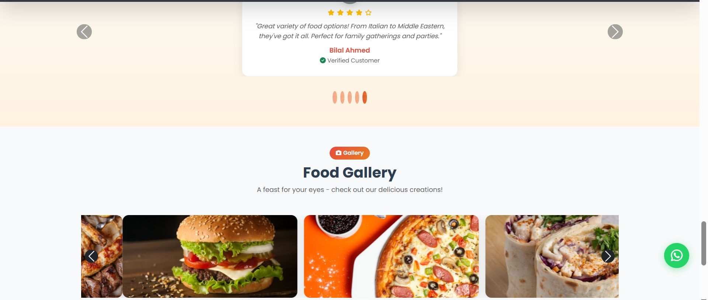Screen dimensions: 708x300
Task: Select fourth testimonial pagination dot
Action: [357, 97]
